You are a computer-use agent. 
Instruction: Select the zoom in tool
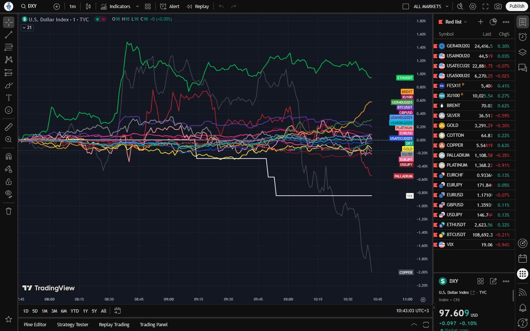point(9,139)
